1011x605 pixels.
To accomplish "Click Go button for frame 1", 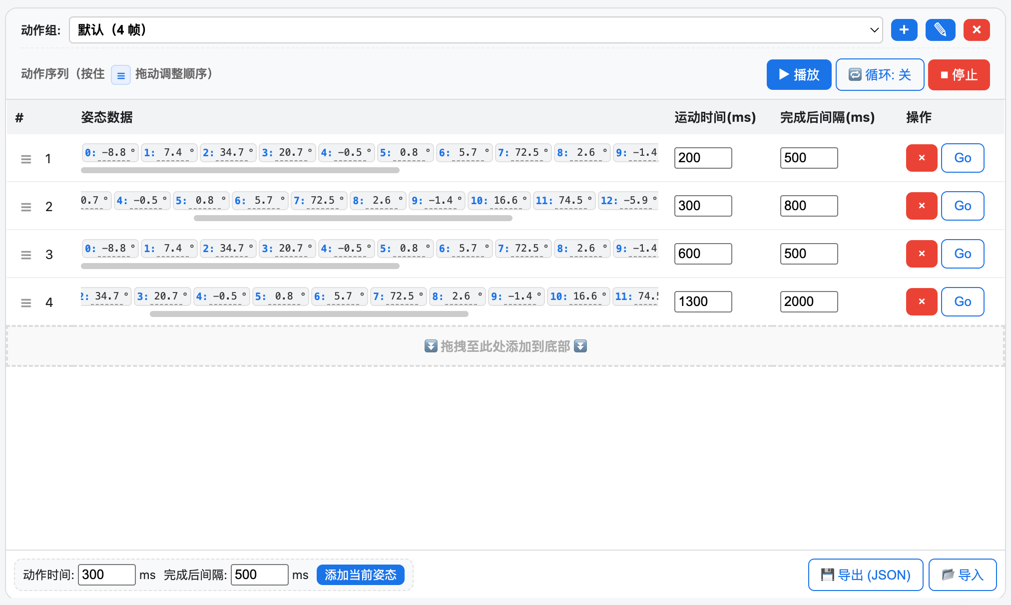I will click(962, 158).
